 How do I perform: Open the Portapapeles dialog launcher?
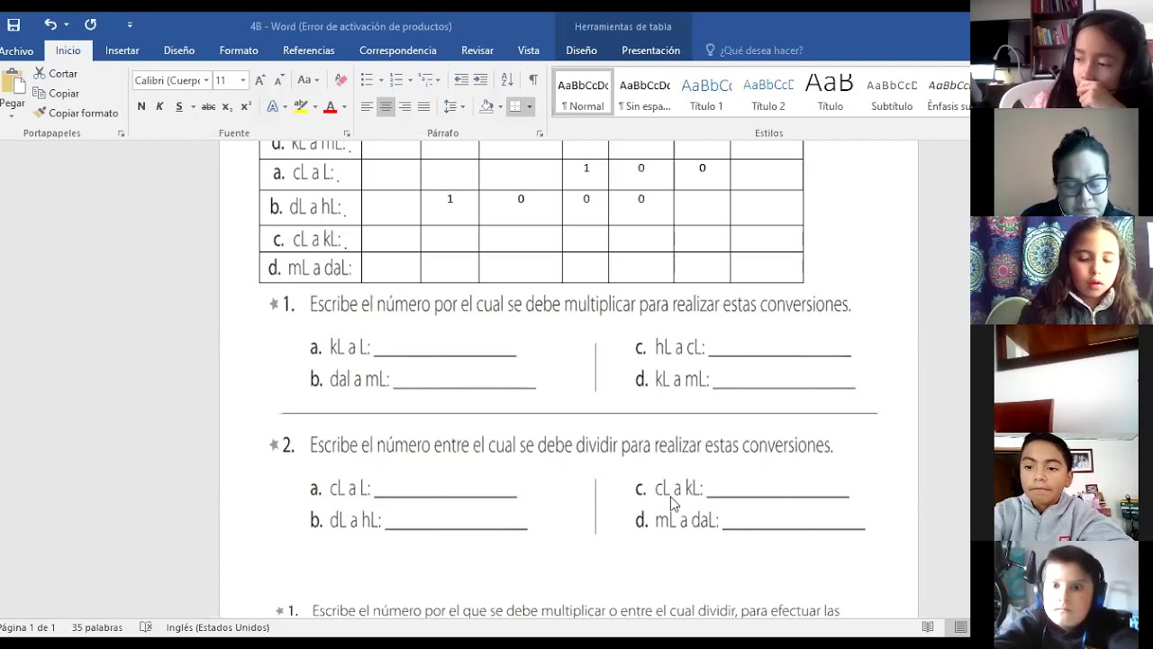(x=122, y=133)
